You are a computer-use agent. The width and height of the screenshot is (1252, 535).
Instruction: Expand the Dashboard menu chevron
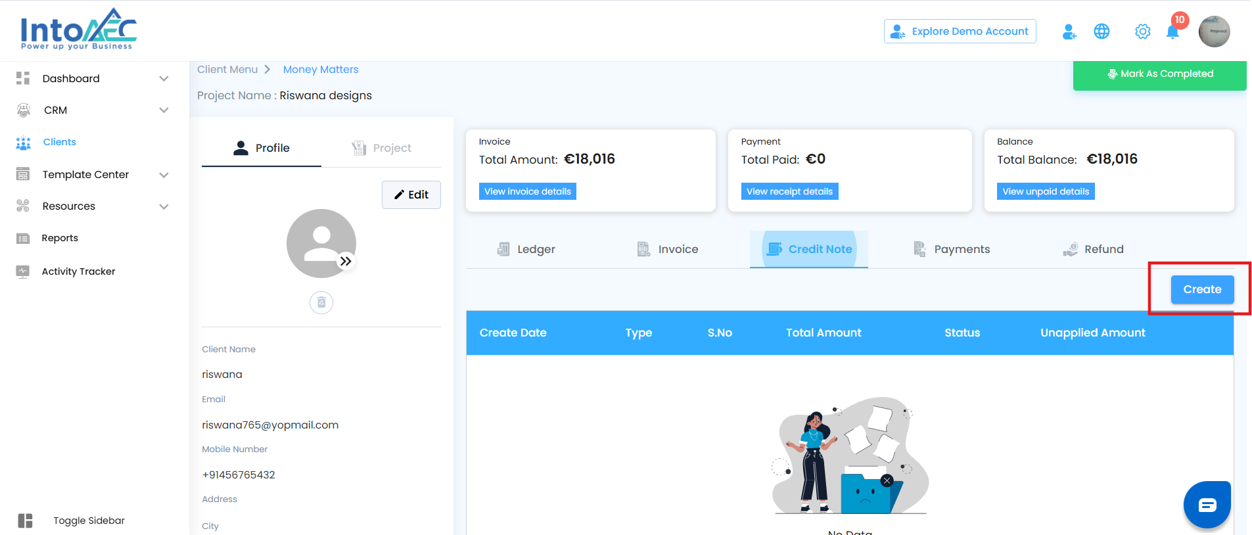point(164,79)
